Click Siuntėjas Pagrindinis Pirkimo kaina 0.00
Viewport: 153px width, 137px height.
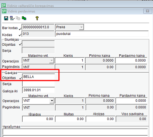pos(100,67)
